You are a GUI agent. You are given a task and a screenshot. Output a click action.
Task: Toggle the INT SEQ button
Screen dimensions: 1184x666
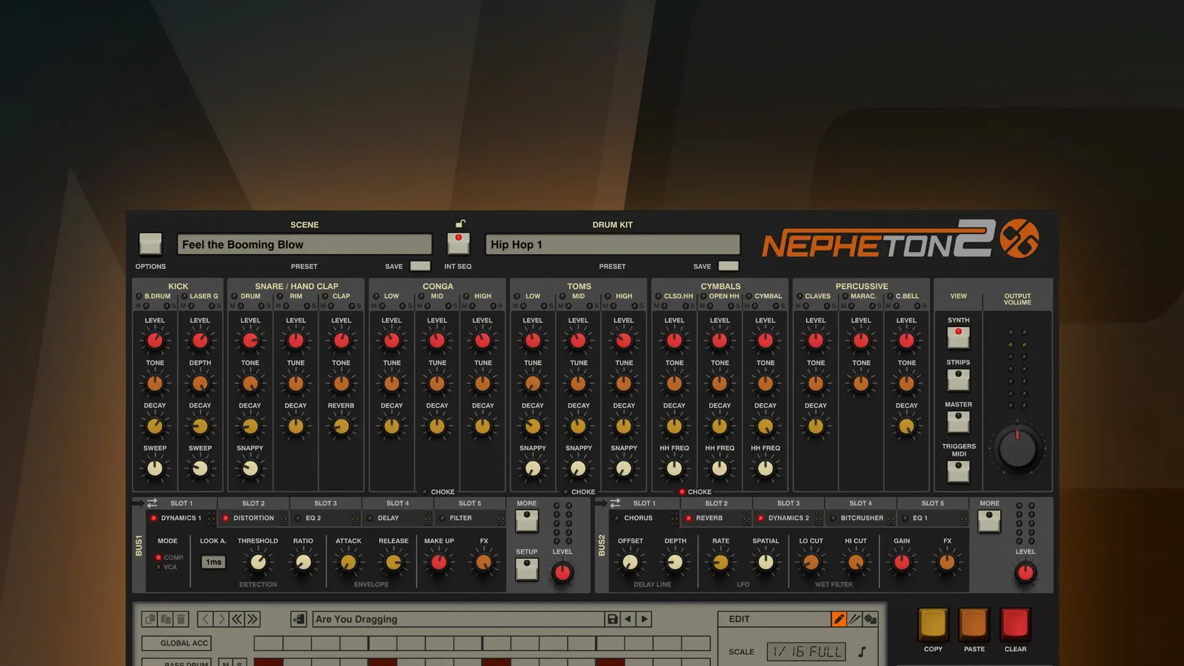pyautogui.click(x=458, y=244)
